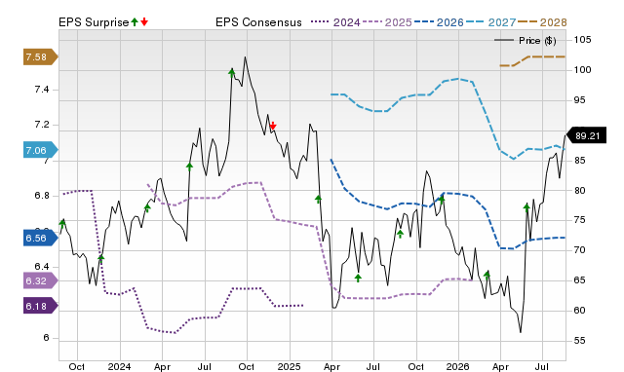The height and width of the screenshot is (372, 624).
Task: Click the green surprise arrow near June 2026
Action: (526, 207)
